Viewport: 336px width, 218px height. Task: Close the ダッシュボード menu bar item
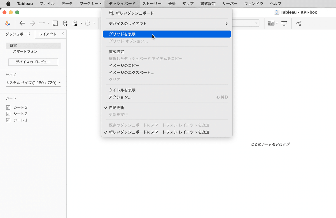pyautogui.click(x=122, y=4)
